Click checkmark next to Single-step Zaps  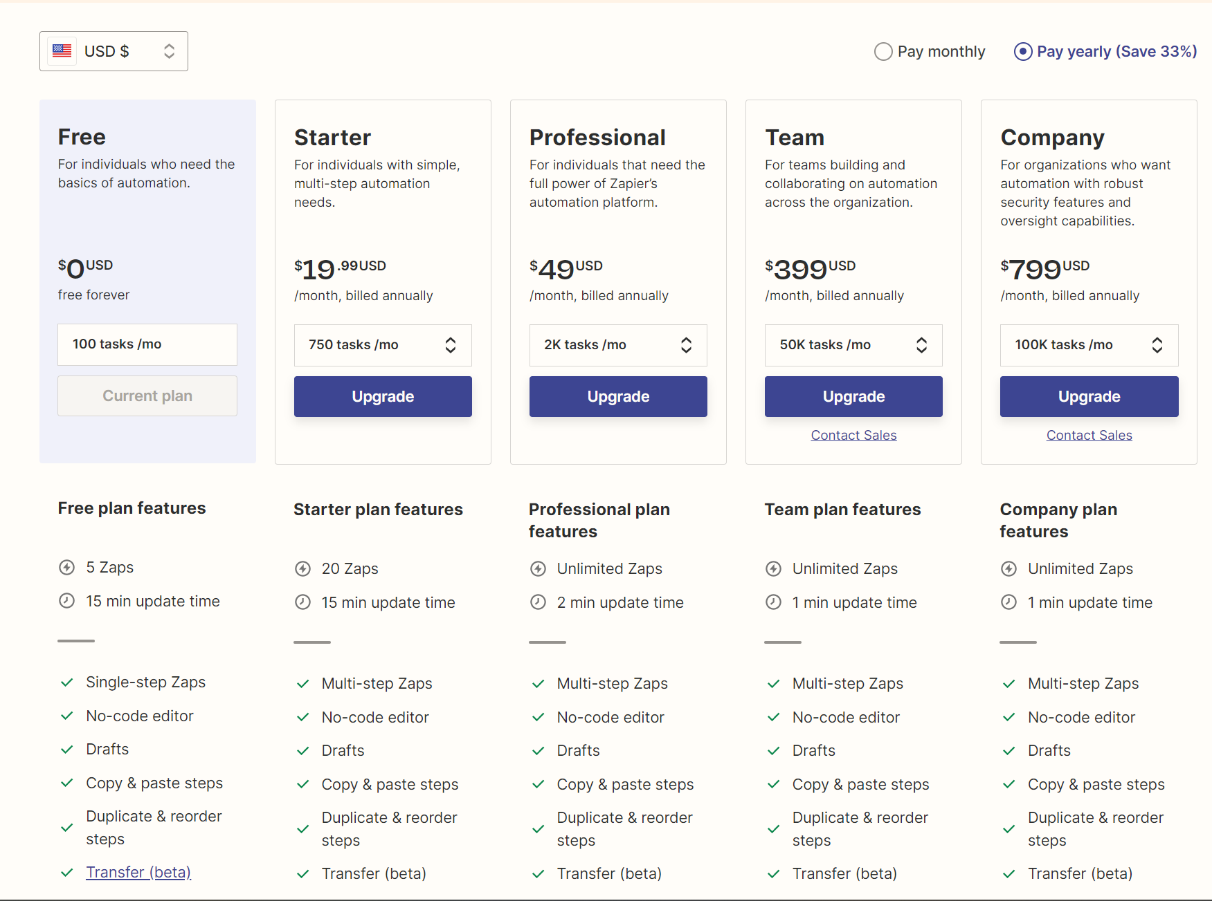(67, 682)
